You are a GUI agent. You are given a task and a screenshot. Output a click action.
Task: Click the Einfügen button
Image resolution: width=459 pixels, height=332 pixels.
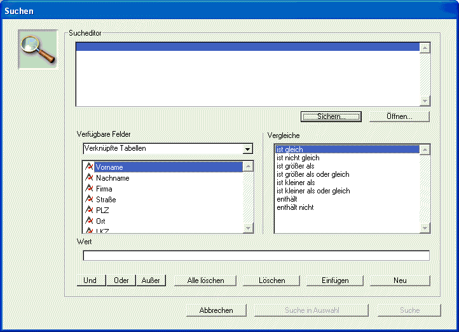[x=334, y=280]
